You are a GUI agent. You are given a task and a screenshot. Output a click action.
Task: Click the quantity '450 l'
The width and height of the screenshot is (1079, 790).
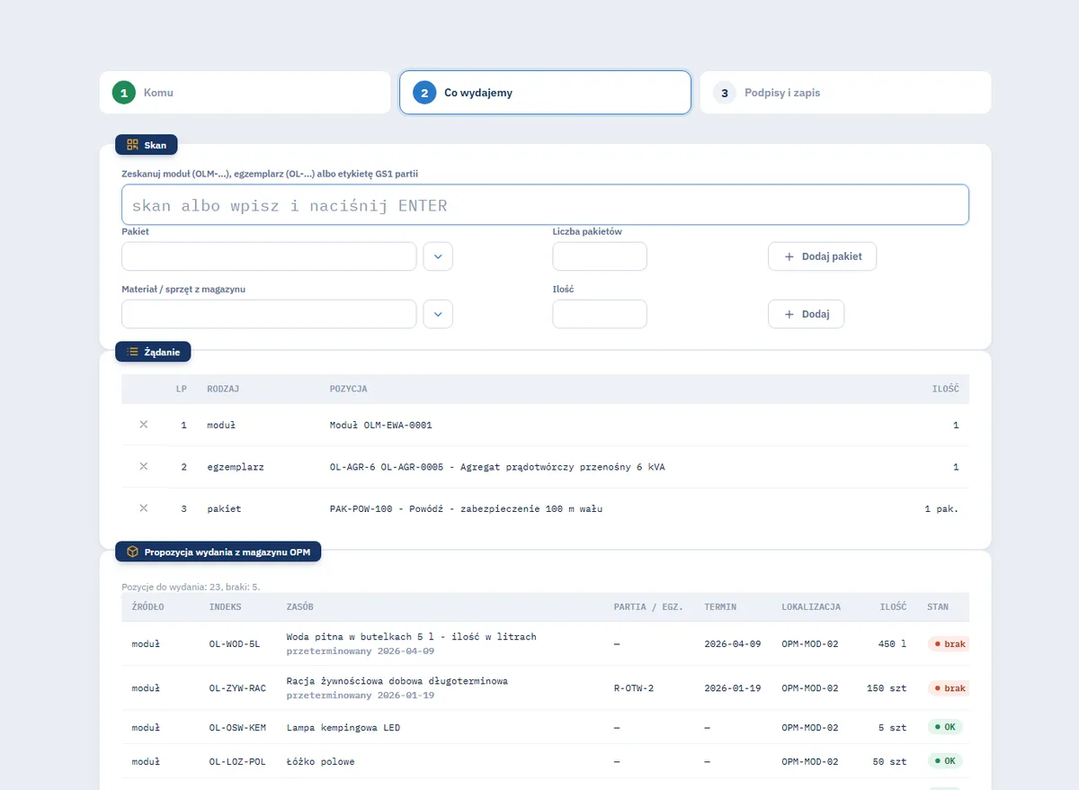pyautogui.click(x=892, y=644)
